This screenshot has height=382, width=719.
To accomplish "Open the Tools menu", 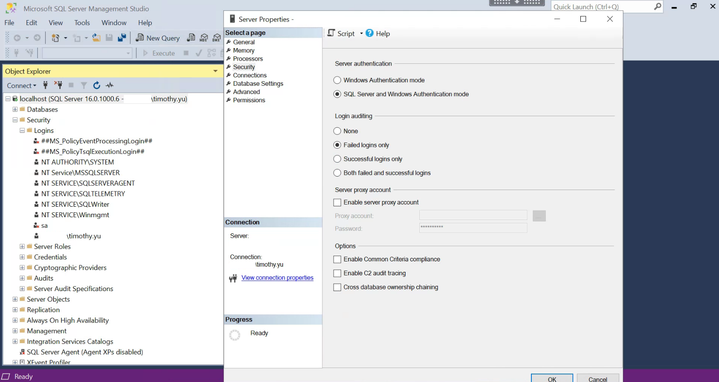I will click(82, 23).
